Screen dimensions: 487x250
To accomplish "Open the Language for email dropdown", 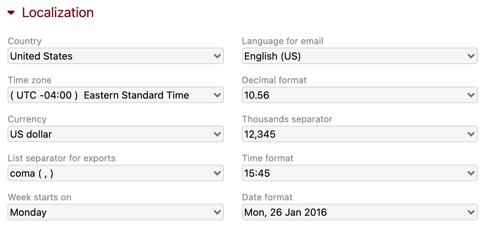I will (359, 56).
